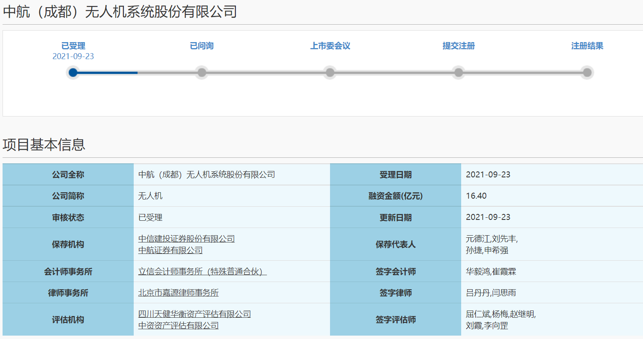
Task: Select the 提交注册 stage label
Action: pos(459,46)
